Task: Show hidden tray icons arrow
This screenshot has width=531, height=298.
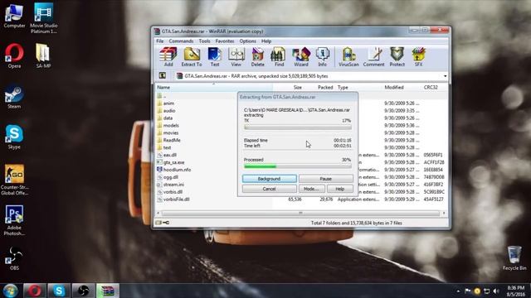Action: pos(458,291)
